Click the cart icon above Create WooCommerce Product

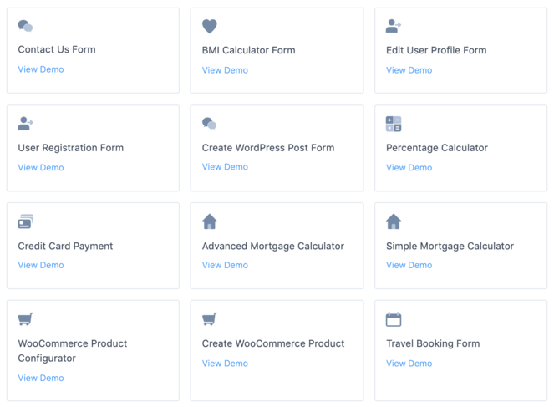point(210,319)
